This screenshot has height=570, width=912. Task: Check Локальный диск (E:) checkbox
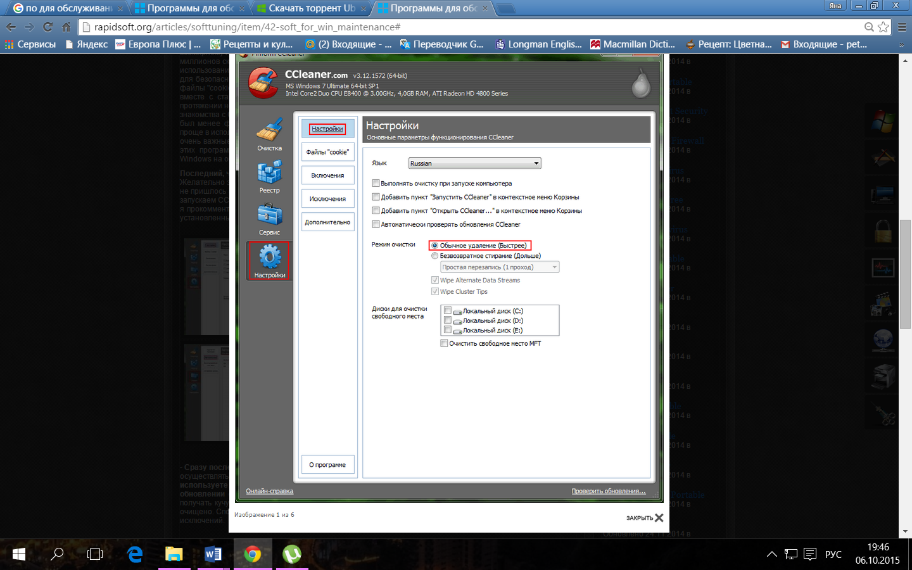tap(448, 330)
